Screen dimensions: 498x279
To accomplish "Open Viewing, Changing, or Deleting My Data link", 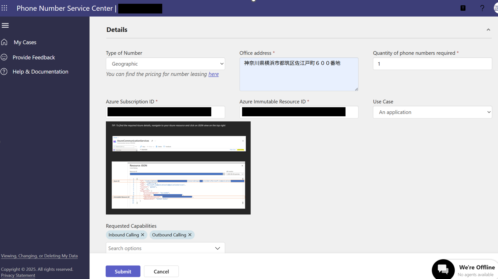I will tap(39, 256).
